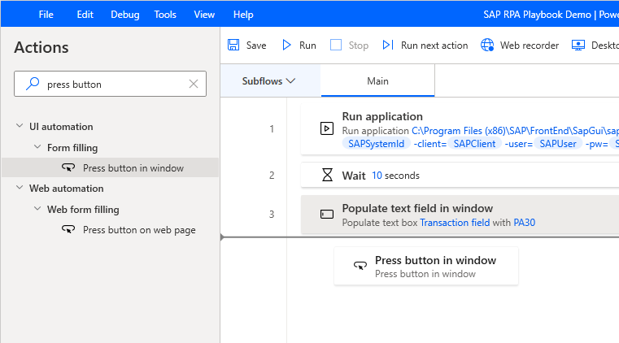
Task: Select the Wait step title
Action: (354, 176)
